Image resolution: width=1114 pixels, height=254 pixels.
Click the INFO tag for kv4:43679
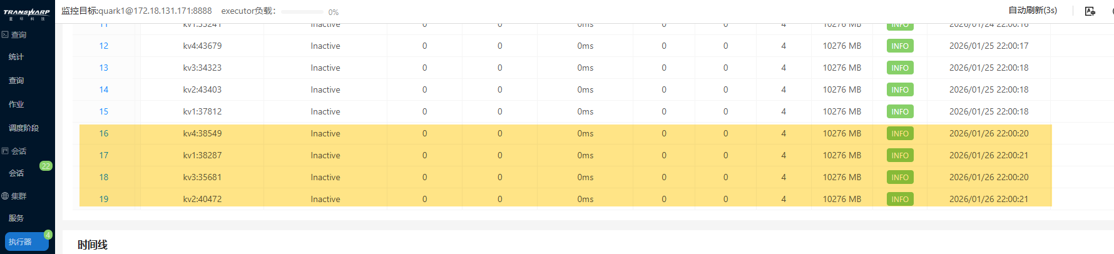pos(900,46)
